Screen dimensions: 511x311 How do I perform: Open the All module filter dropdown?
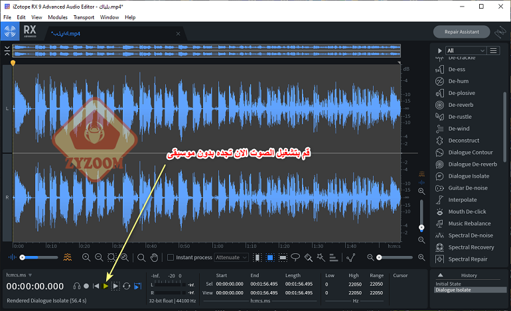pyautogui.click(x=466, y=50)
